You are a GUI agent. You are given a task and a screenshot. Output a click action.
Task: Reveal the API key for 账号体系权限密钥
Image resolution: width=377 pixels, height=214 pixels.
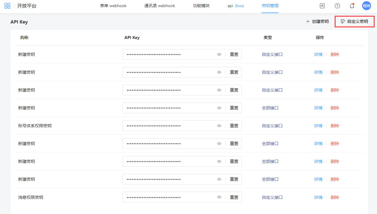click(219, 126)
